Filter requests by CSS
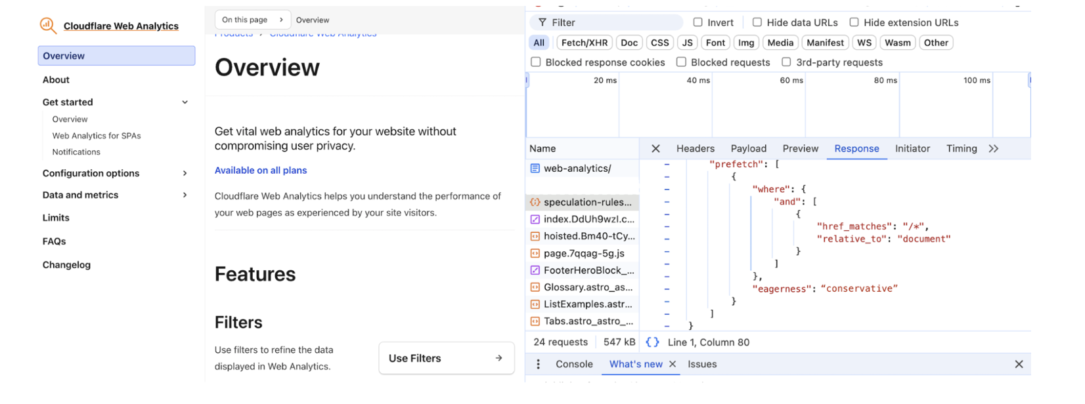Screen dimensions: 1085x404 pos(660,43)
